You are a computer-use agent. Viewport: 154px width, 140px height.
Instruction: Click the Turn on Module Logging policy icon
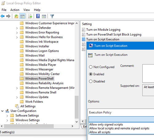coord(83,30)
